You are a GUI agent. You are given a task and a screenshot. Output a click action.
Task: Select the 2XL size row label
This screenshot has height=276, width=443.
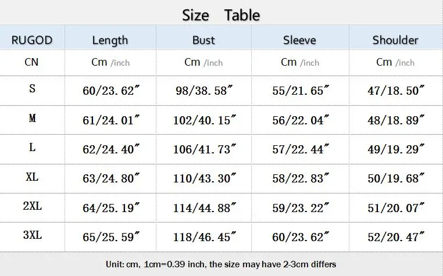[x=32, y=207]
